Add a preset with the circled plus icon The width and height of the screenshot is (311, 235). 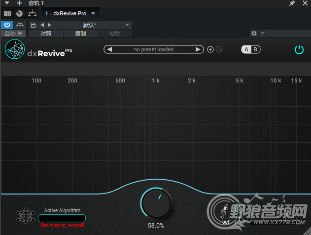[x=210, y=49]
